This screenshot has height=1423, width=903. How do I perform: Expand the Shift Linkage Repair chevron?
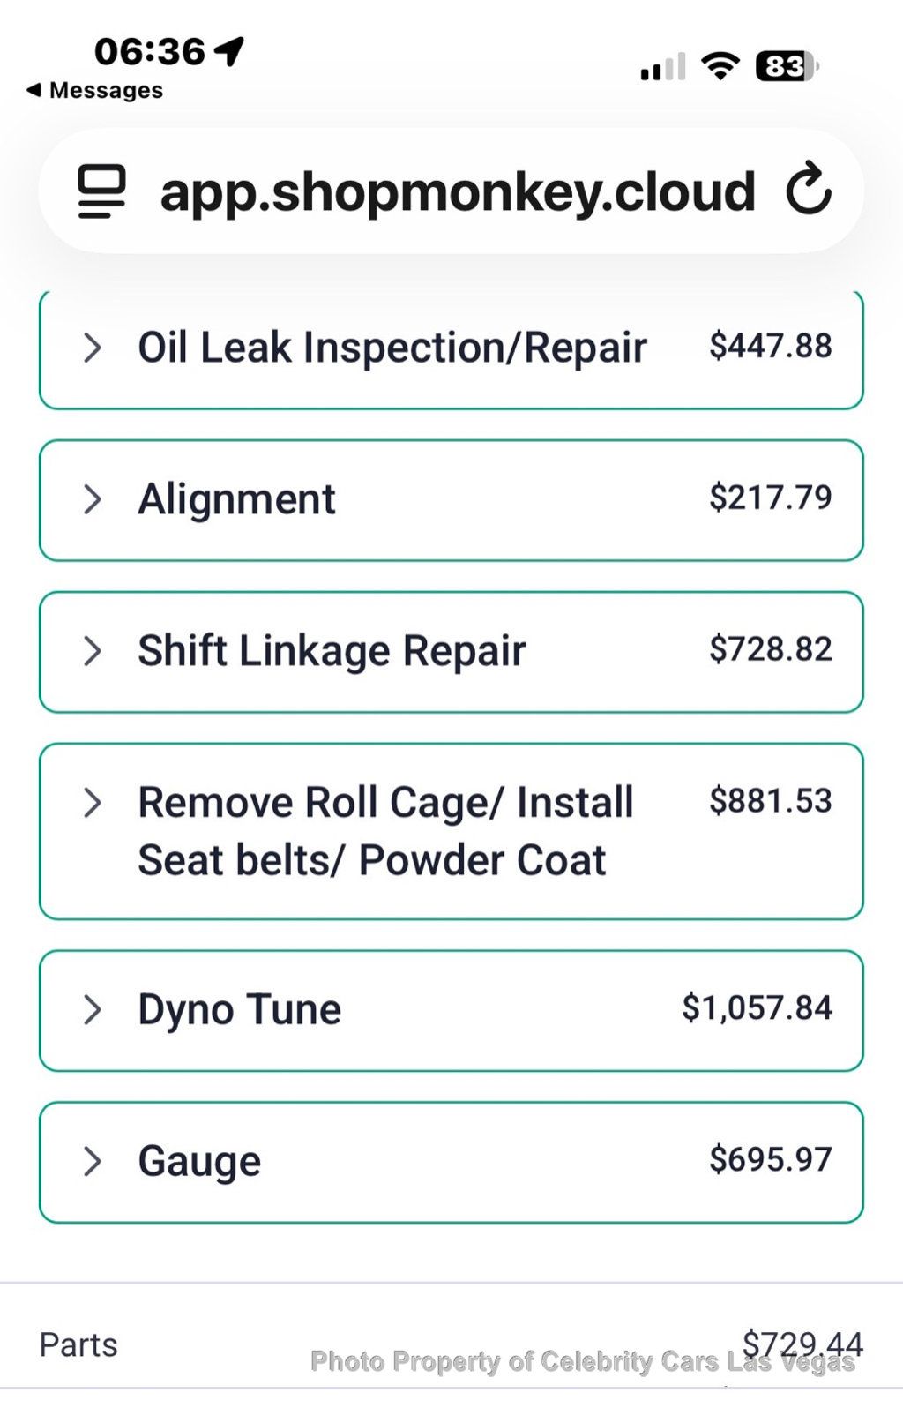click(92, 651)
